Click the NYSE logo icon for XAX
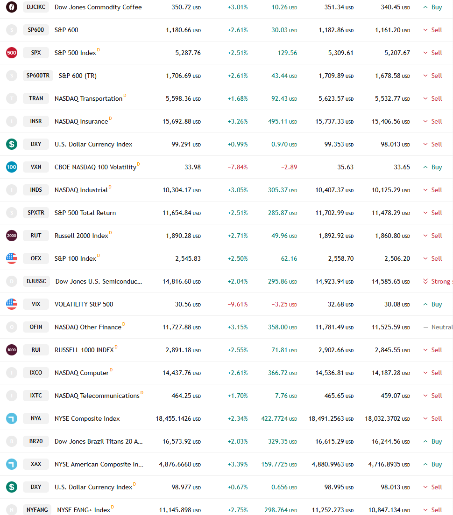This screenshot has width=453, height=515. coord(12,464)
